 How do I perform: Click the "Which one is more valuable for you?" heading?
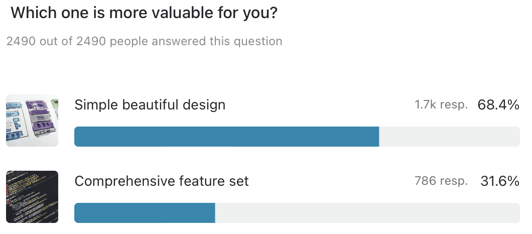tap(145, 13)
